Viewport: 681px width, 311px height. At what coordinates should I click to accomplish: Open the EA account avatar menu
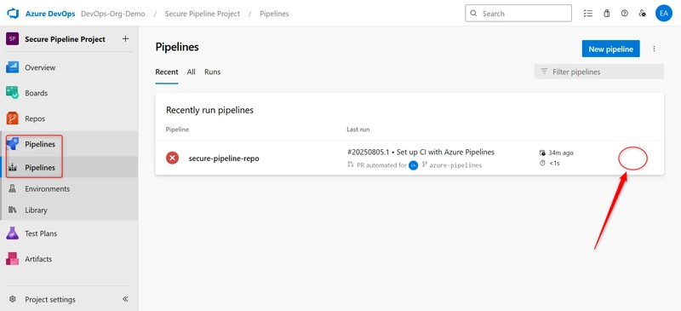click(x=664, y=14)
